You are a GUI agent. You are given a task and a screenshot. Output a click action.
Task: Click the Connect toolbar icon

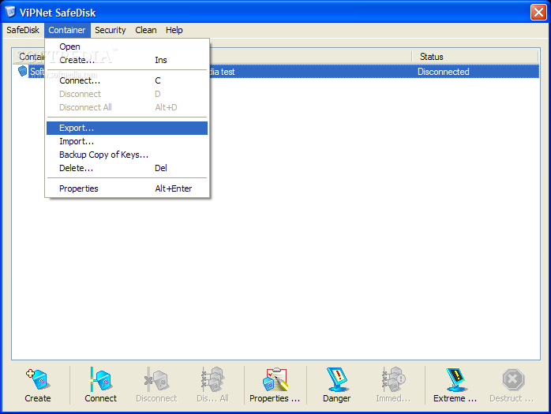(x=100, y=379)
